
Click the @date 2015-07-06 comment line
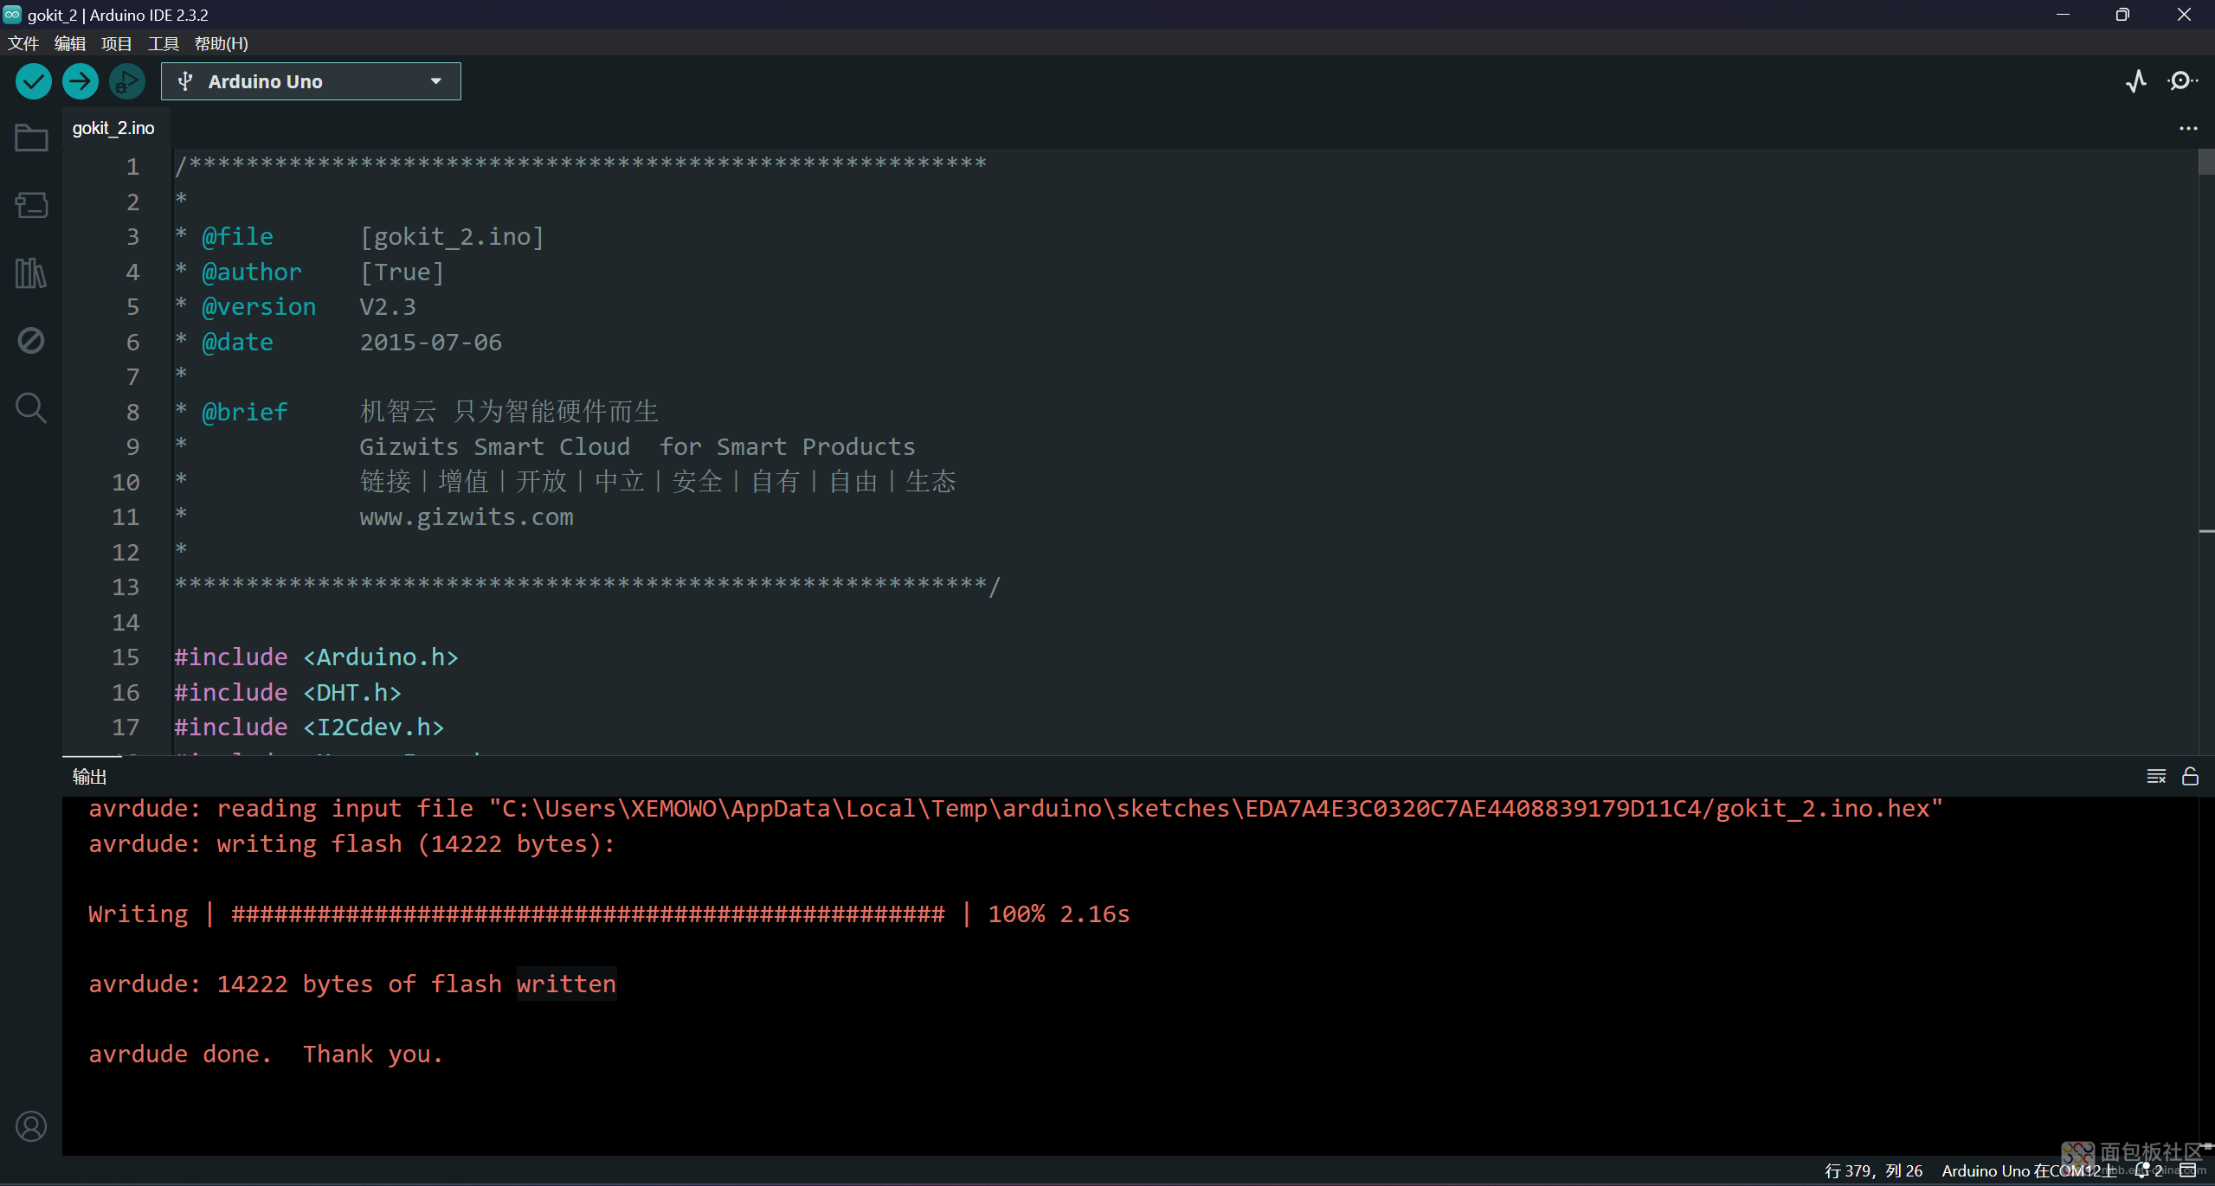338,342
